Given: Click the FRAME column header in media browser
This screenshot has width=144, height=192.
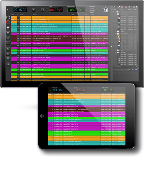Looking at the screenshot, I should 130,9.
